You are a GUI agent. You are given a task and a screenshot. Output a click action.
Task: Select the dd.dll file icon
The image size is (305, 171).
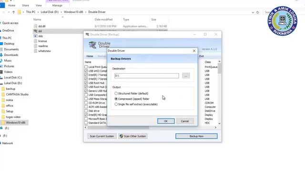pos(35,26)
